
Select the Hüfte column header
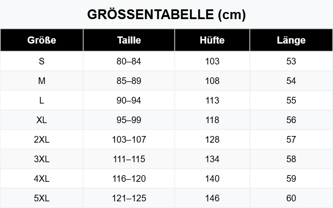tap(212, 40)
